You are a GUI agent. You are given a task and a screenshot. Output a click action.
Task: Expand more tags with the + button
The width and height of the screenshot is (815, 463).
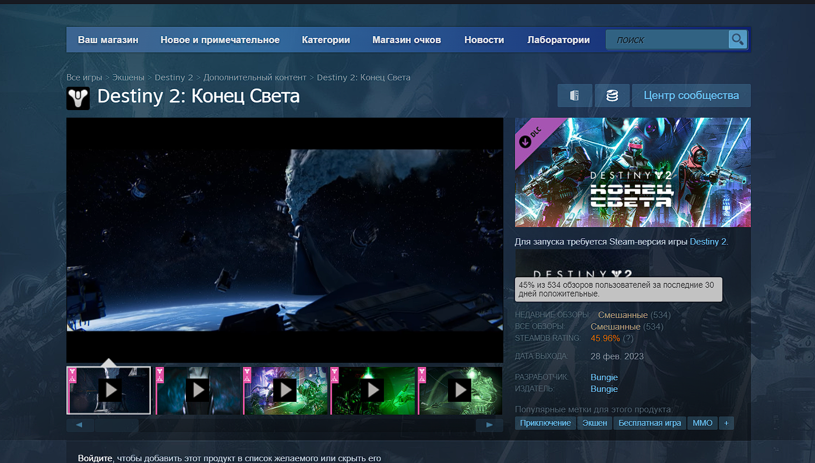(726, 423)
